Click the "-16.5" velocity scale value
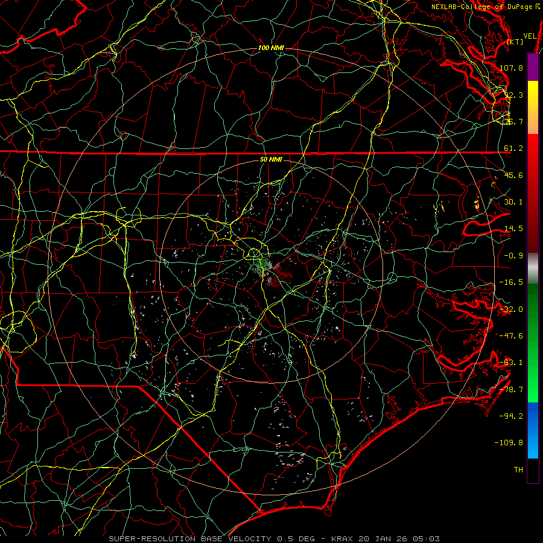 tap(512, 282)
